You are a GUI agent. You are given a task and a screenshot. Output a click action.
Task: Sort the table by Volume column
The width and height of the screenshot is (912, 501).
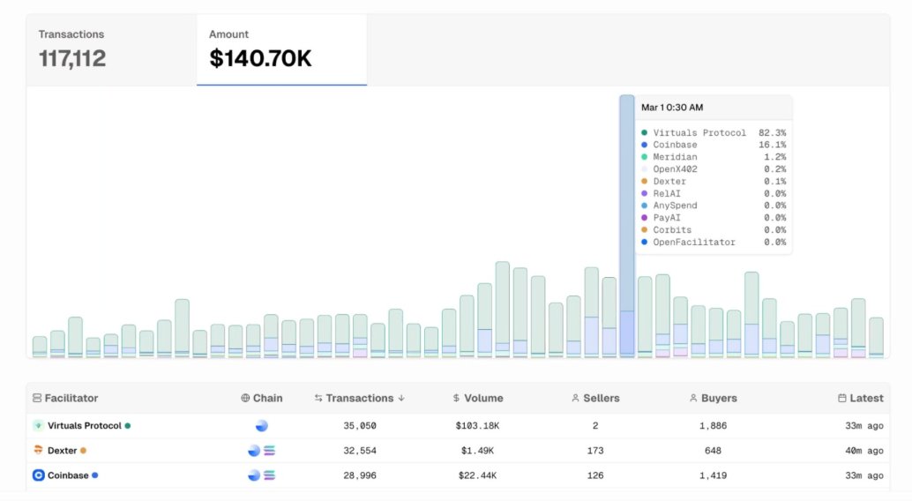[x=476, y=398]
